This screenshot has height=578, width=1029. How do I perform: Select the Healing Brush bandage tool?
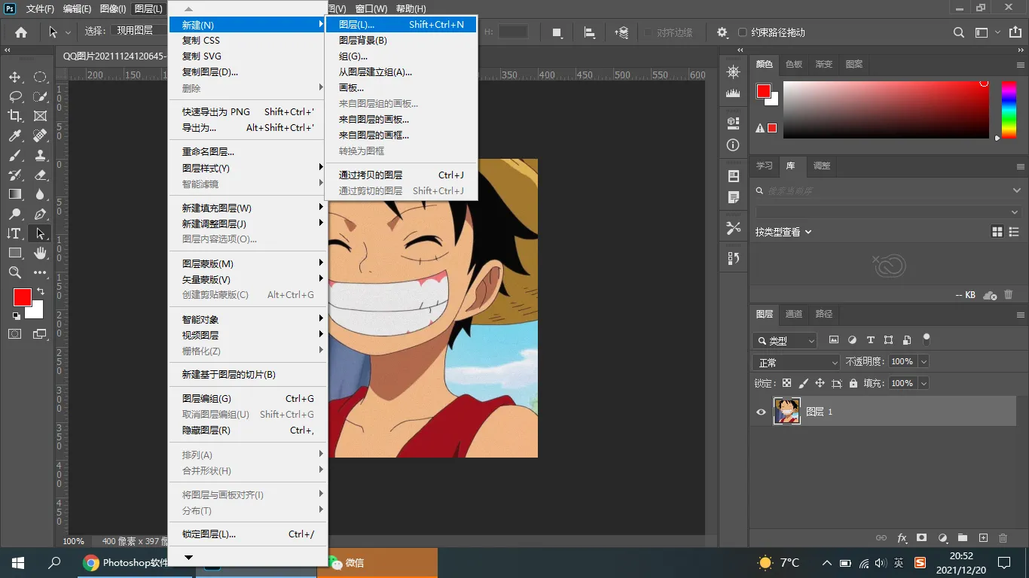pos(40,135)
